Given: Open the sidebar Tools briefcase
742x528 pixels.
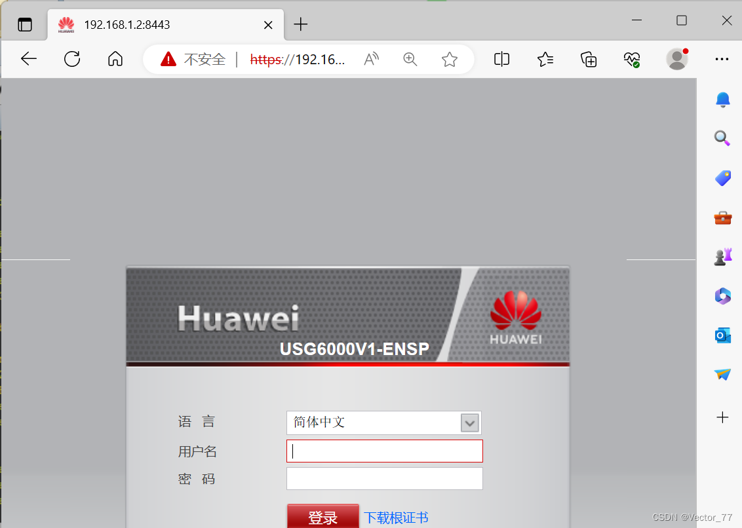Looking at the screenshot, I should tap(722, 217).
